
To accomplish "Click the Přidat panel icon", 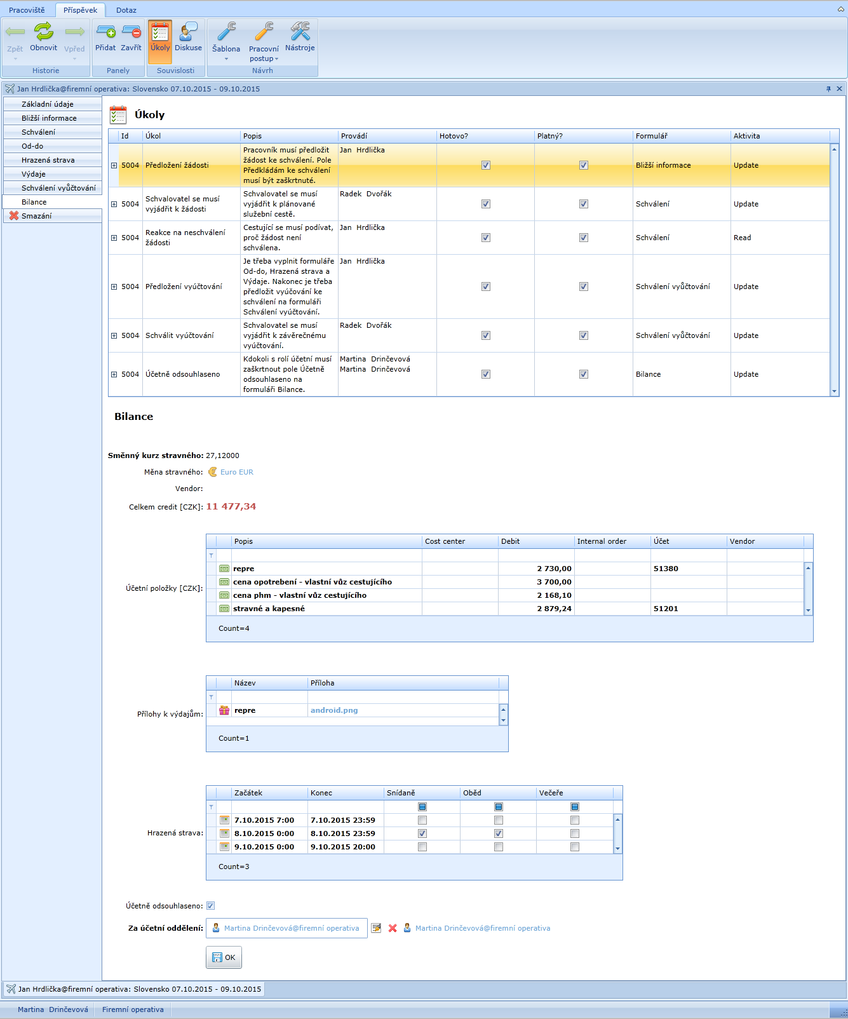I will tap(105, 32).
